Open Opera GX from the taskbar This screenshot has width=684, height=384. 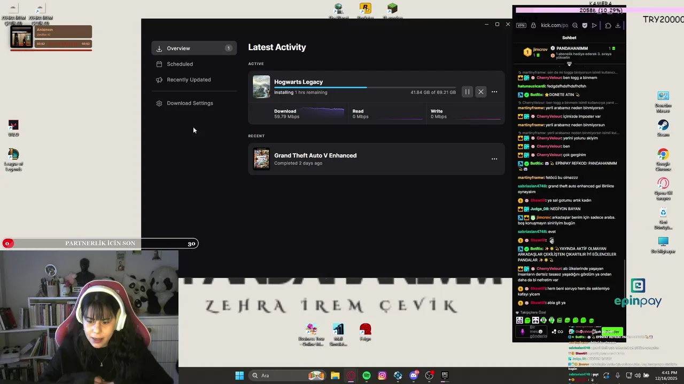(351, 375)
